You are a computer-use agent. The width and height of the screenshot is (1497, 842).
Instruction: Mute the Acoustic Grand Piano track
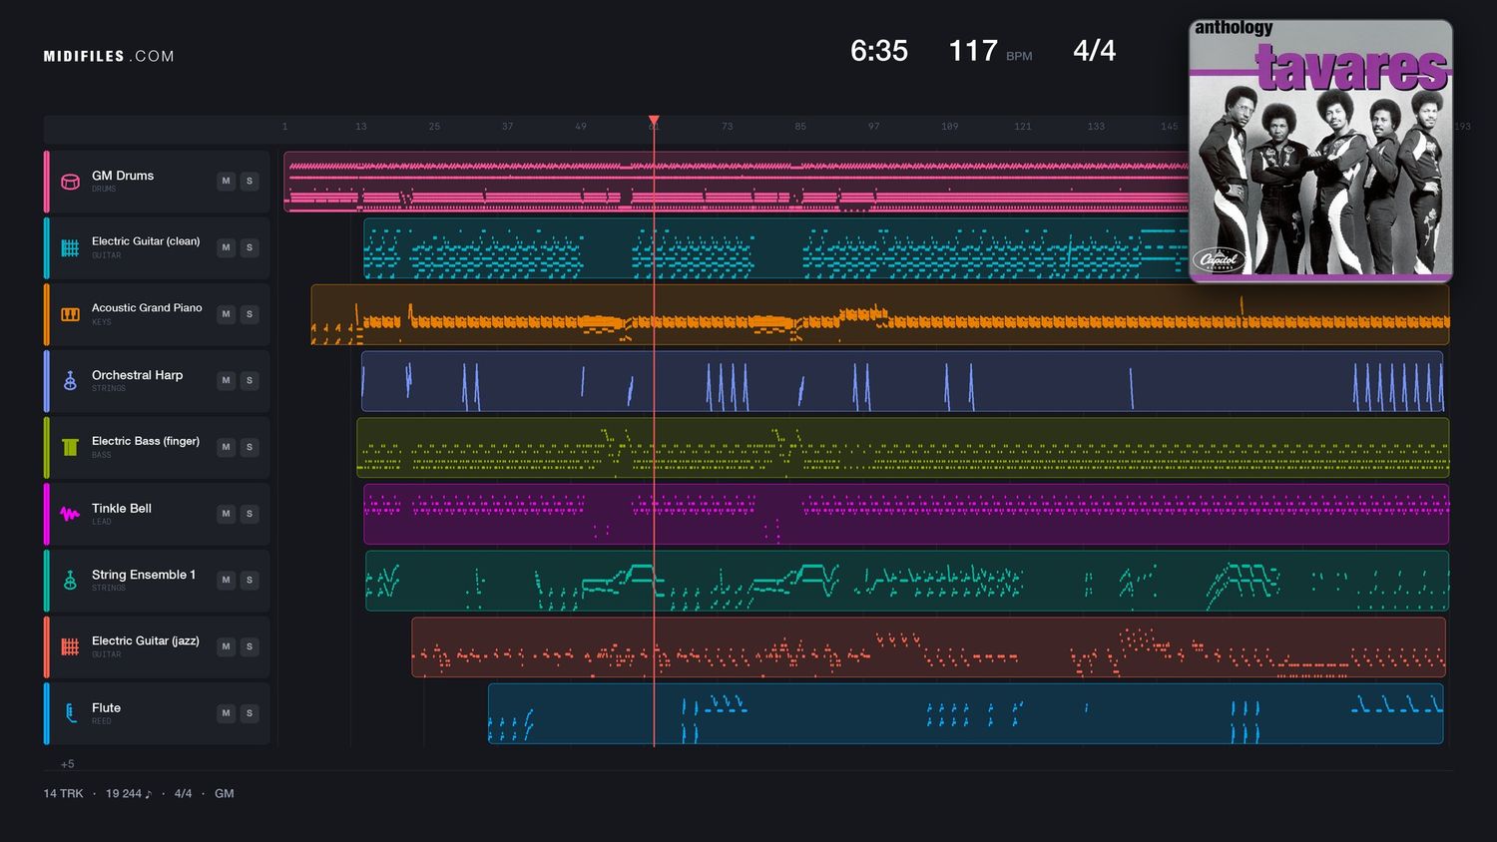227,314
